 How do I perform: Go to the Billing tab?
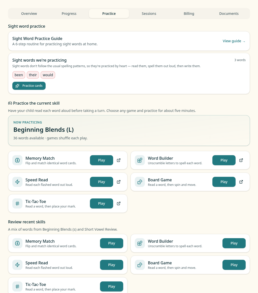point(189,13)
